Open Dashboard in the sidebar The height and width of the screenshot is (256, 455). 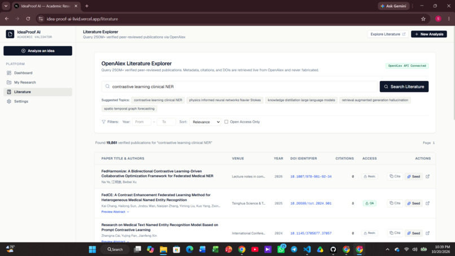(x=38, y=73)
